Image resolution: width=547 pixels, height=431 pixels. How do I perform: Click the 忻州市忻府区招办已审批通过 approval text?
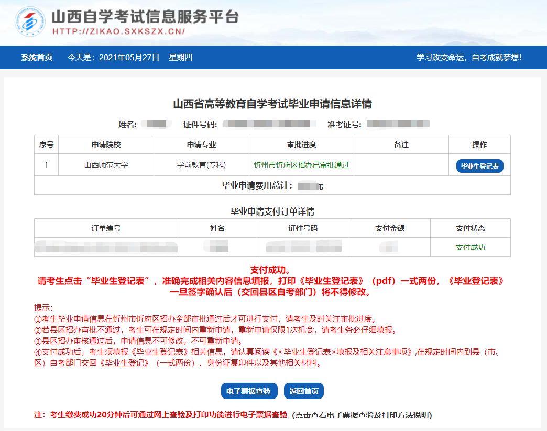click(x=301, y=165)
